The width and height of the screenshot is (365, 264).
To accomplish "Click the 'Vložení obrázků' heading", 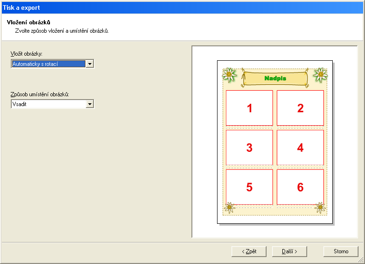I will (x=28, y=22).
